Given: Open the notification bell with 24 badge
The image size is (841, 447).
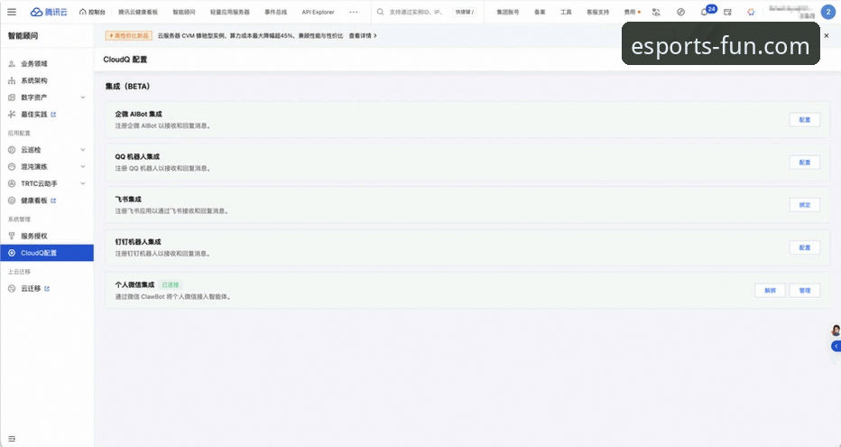Looking at the screenshot, I should [x=704, y=12].
